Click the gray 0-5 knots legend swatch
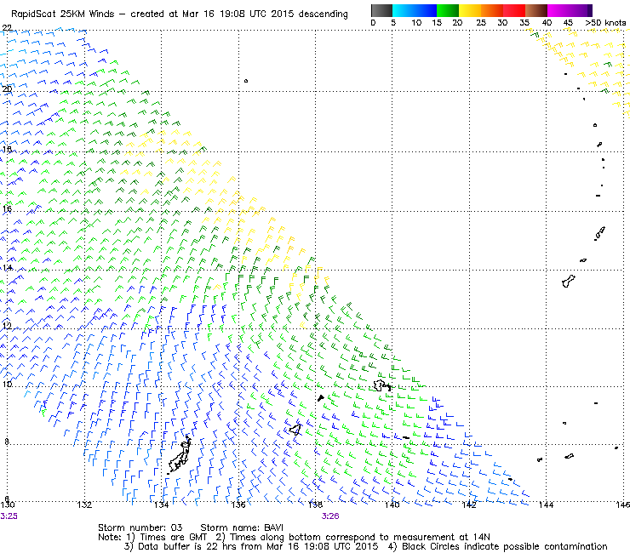The image size is (630, 553). tap(381, 10)
